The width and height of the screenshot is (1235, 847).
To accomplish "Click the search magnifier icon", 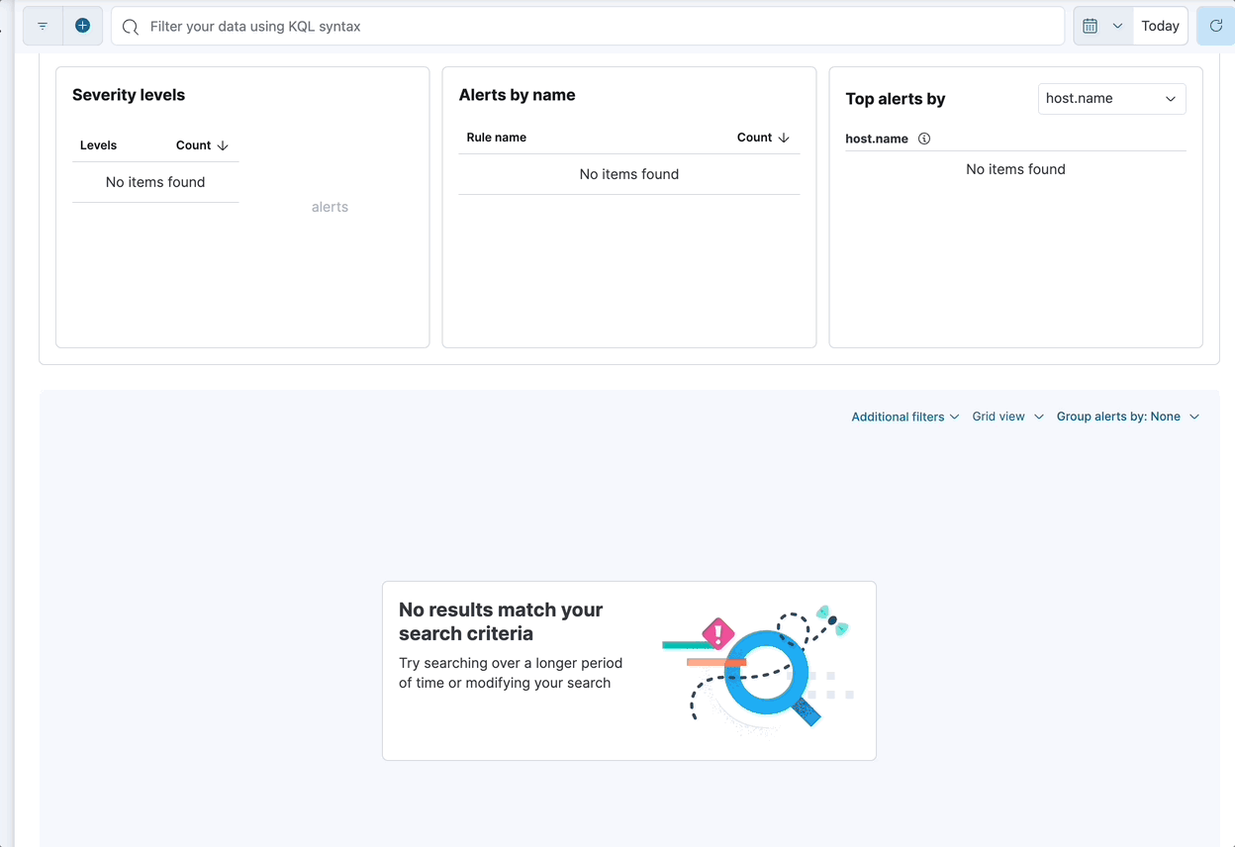I will (x=130, y=27).
